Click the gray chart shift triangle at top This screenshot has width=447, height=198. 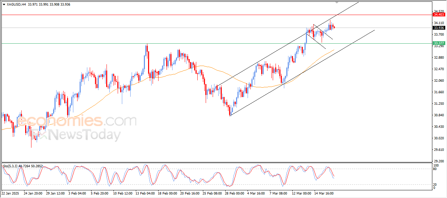[337, 2]
